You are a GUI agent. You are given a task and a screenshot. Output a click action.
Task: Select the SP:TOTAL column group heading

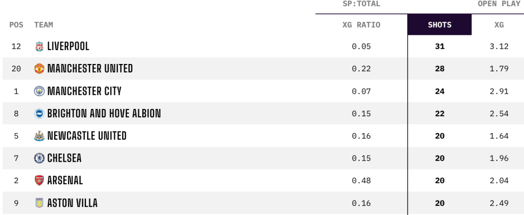(x=361, y=4)
